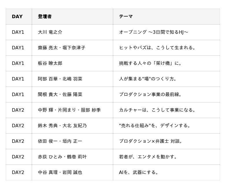231x189 pixels.
Task: Click speakers 赤荻 ひとみ・鶴巻 莉叶
Action: tap(62, 157)
